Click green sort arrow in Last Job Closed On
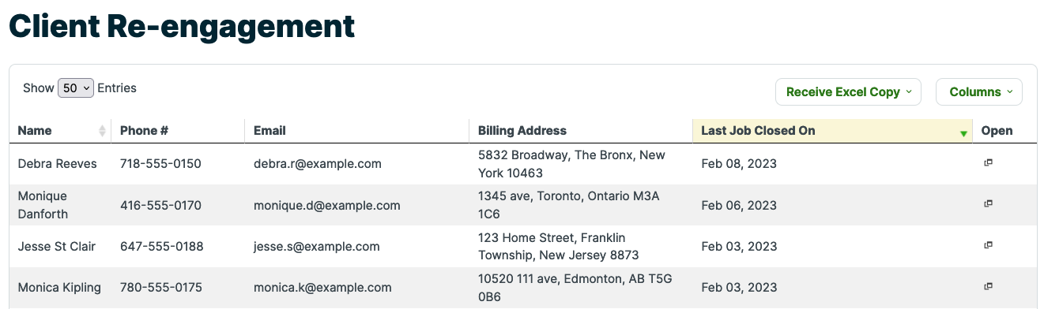The image size is (1044, 309). point(963,134)
